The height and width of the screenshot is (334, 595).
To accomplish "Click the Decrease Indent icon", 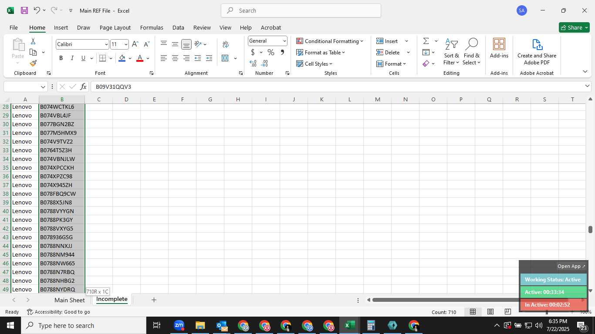I will pyautogui.click(x=198, y=58).
